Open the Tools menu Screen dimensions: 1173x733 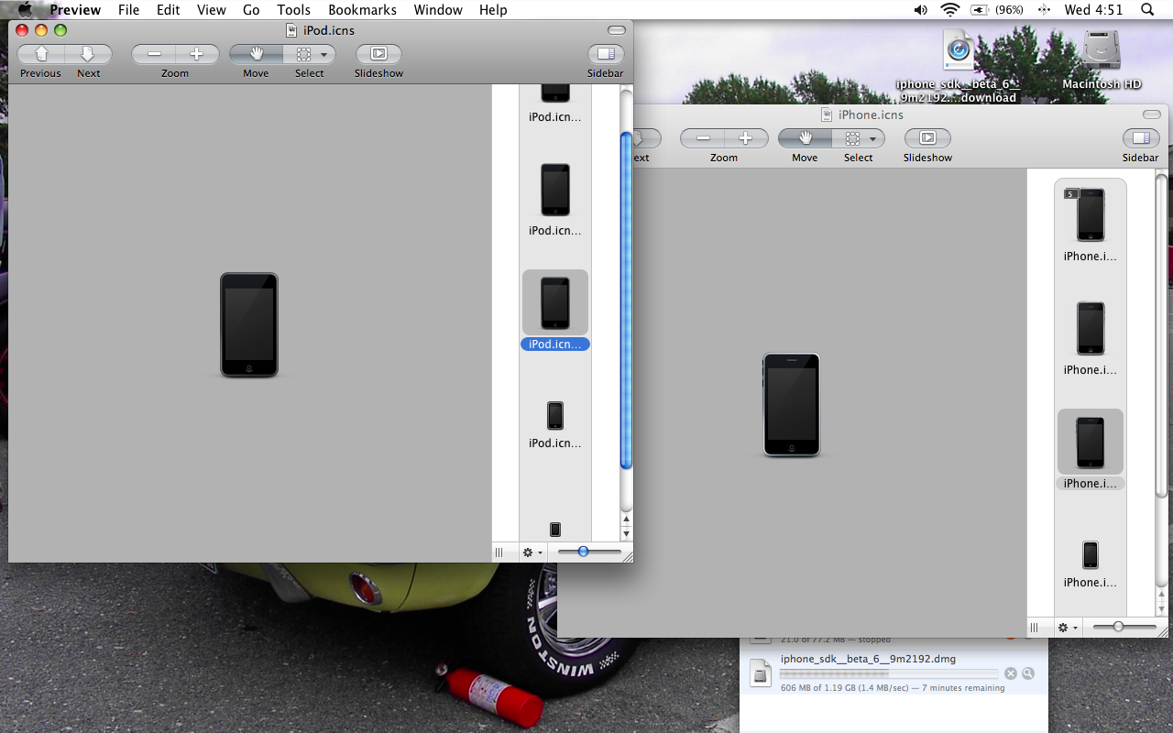294,10
